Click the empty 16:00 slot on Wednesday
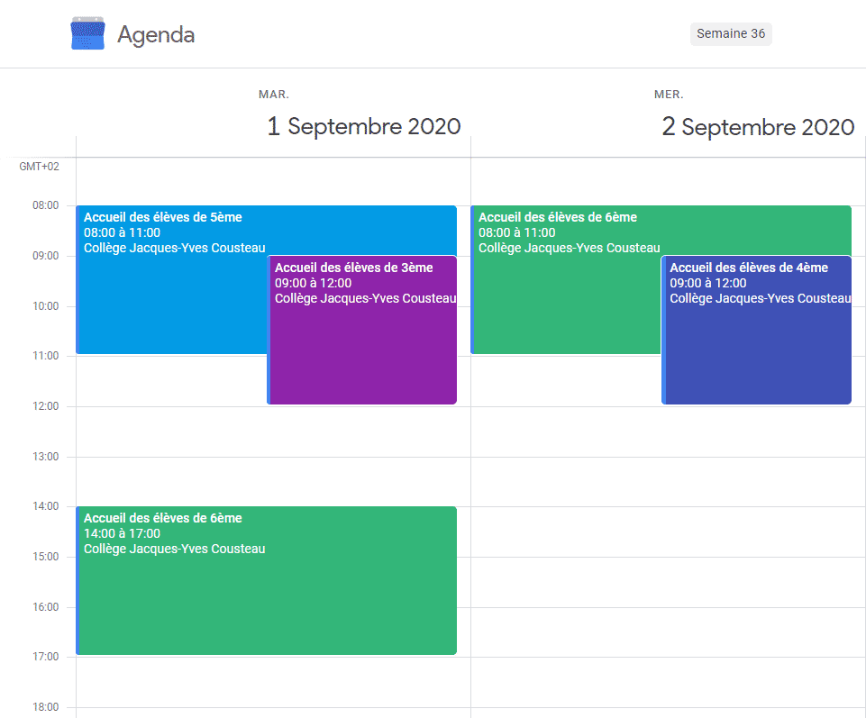Screen dimensions: 866x718 point(668,632)
